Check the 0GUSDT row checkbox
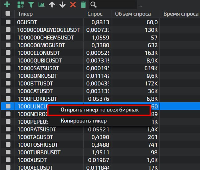200x170 pixels. click(8, 22)
